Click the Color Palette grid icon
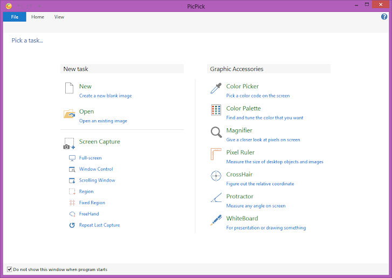Image resolution: width=392 pixels, height=278 pixels. coord(216,110)
